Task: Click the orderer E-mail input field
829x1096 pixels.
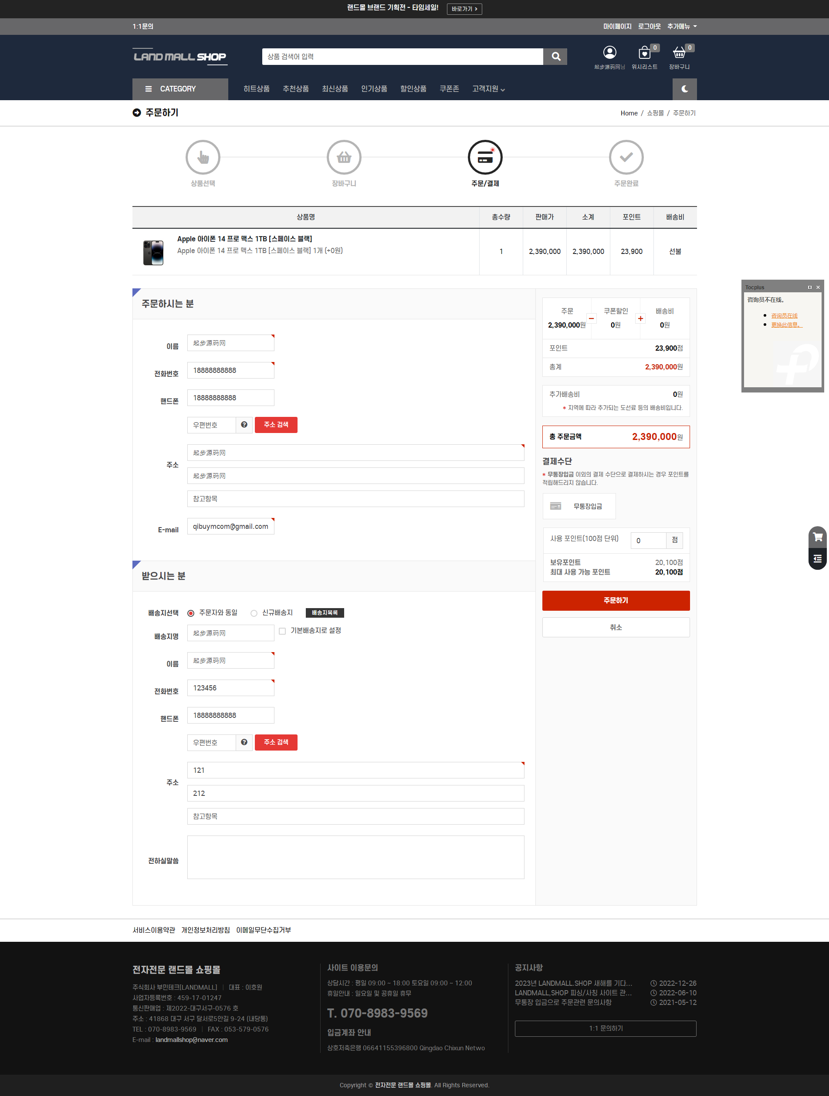Action: [x=230, y=526]
